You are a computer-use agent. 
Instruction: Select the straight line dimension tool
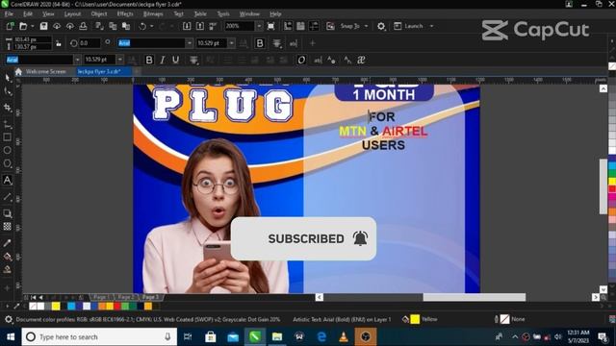(x=7, y=196)
